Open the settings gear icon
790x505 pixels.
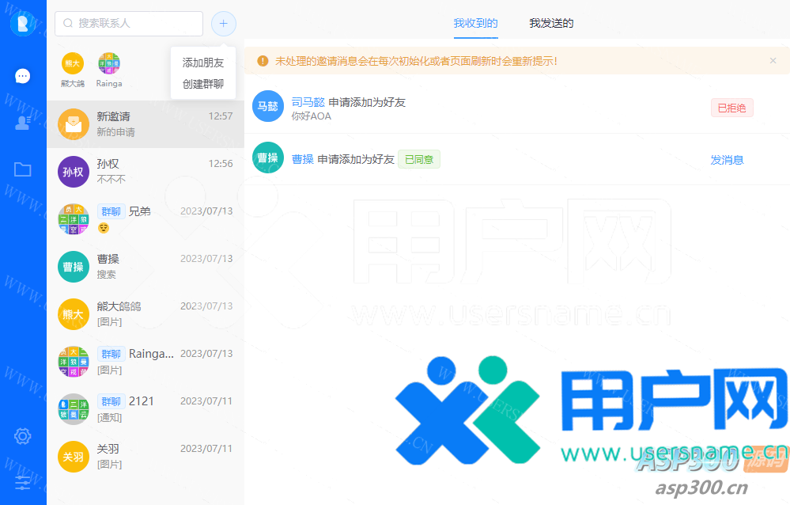23,436
